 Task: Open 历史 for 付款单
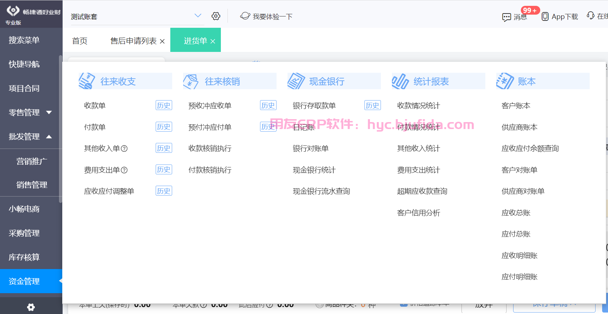(x=164, y=126)
